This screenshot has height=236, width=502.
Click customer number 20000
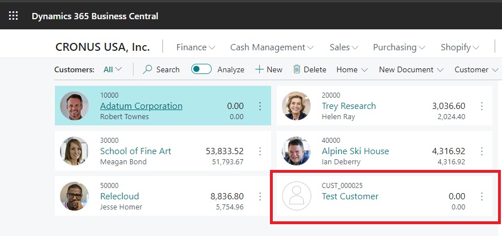click(331, 95)
